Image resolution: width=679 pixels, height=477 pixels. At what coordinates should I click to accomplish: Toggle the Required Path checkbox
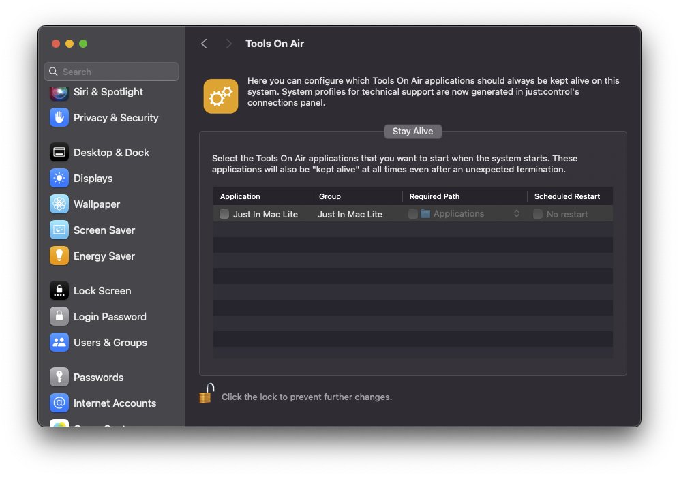tap(413, 214)
